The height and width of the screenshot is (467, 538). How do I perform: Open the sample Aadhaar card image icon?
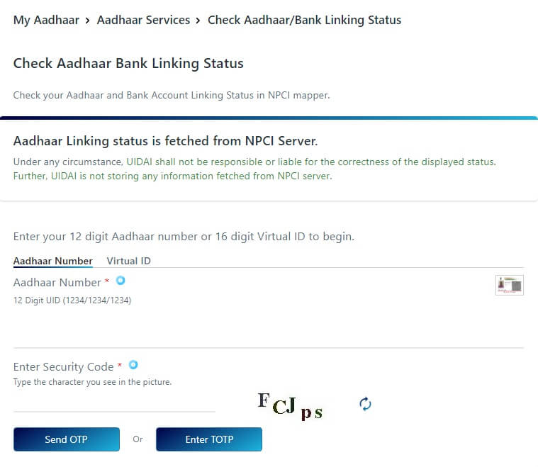coord(509,285)
